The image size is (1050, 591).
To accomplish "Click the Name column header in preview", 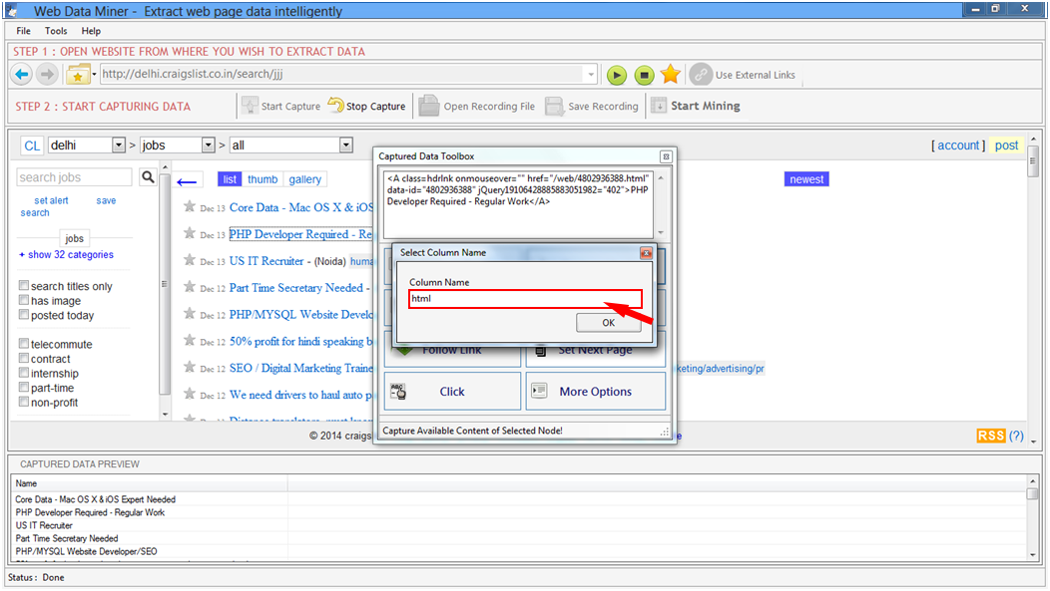I will point(150,483).
